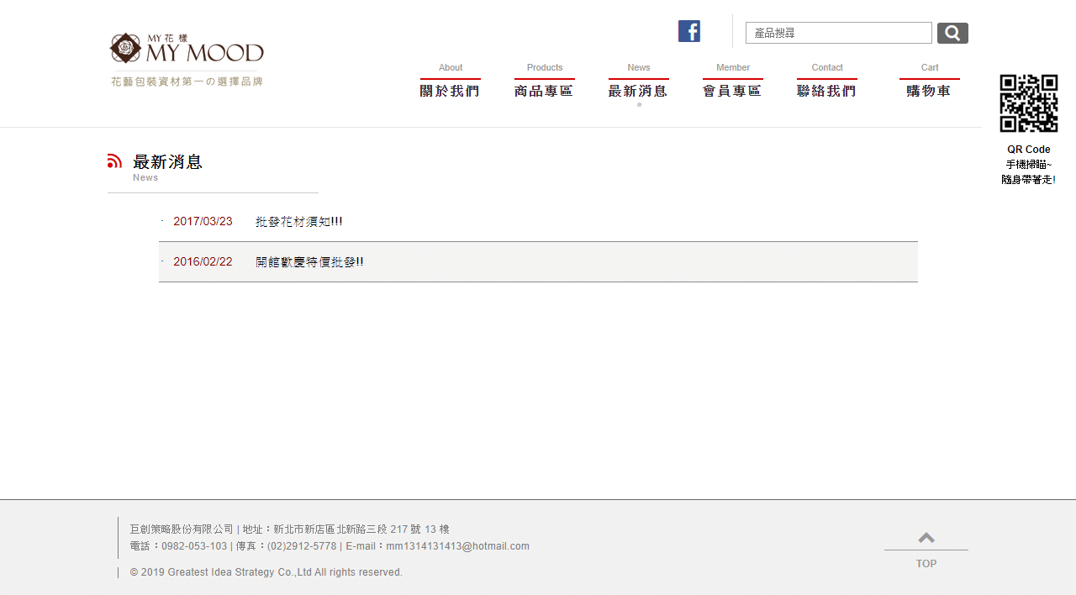This screenshot has height=595, width=1076.
Task: Click the date 2016/02/22
Action: click(203, 262)
